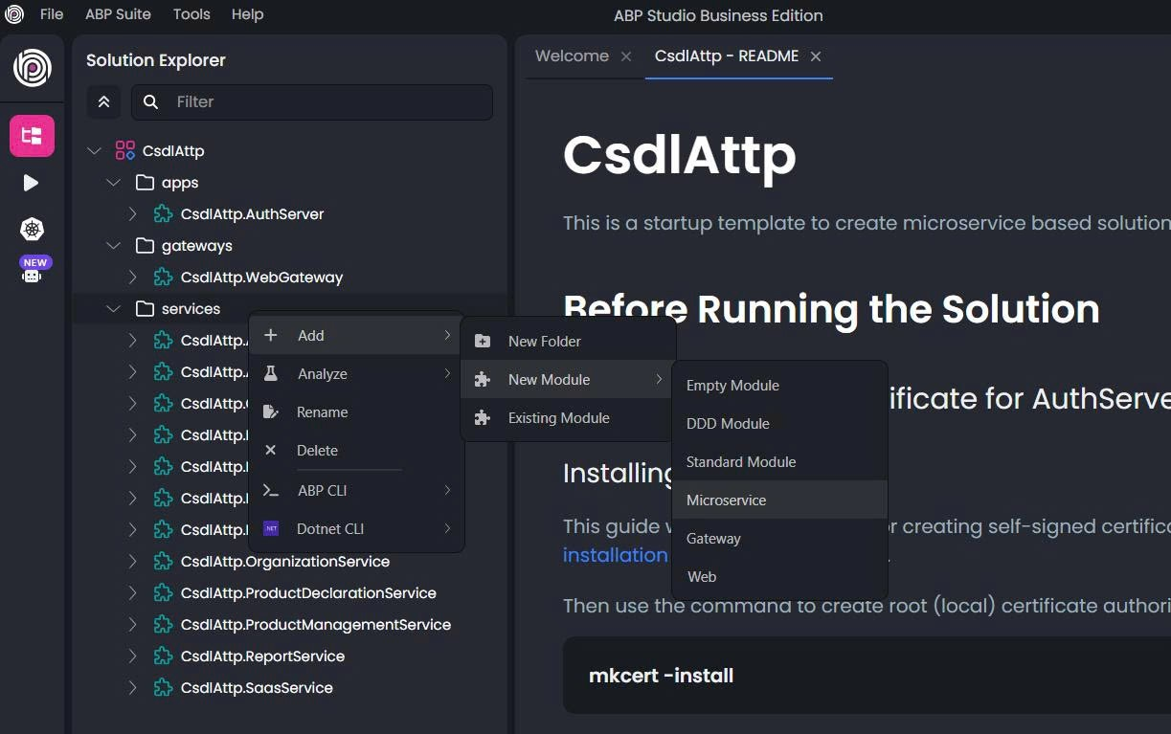1171x734 pixels.
Task: Expand the CsdlAttp.ReportService node
Action: 133,656
